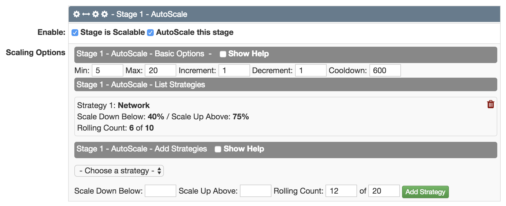Click the Max value input field

click(161, 70)
